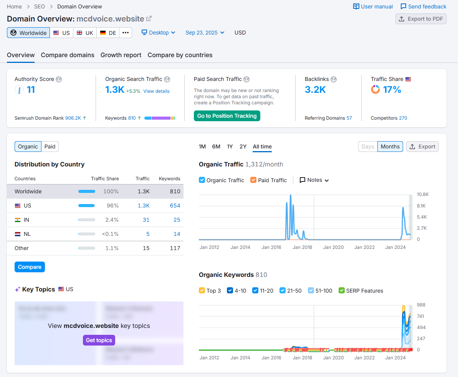Viewport: 458px width, 377px height.
Task: Click the globe icon beside Organic Search Traffic
Action: point(167,79)
